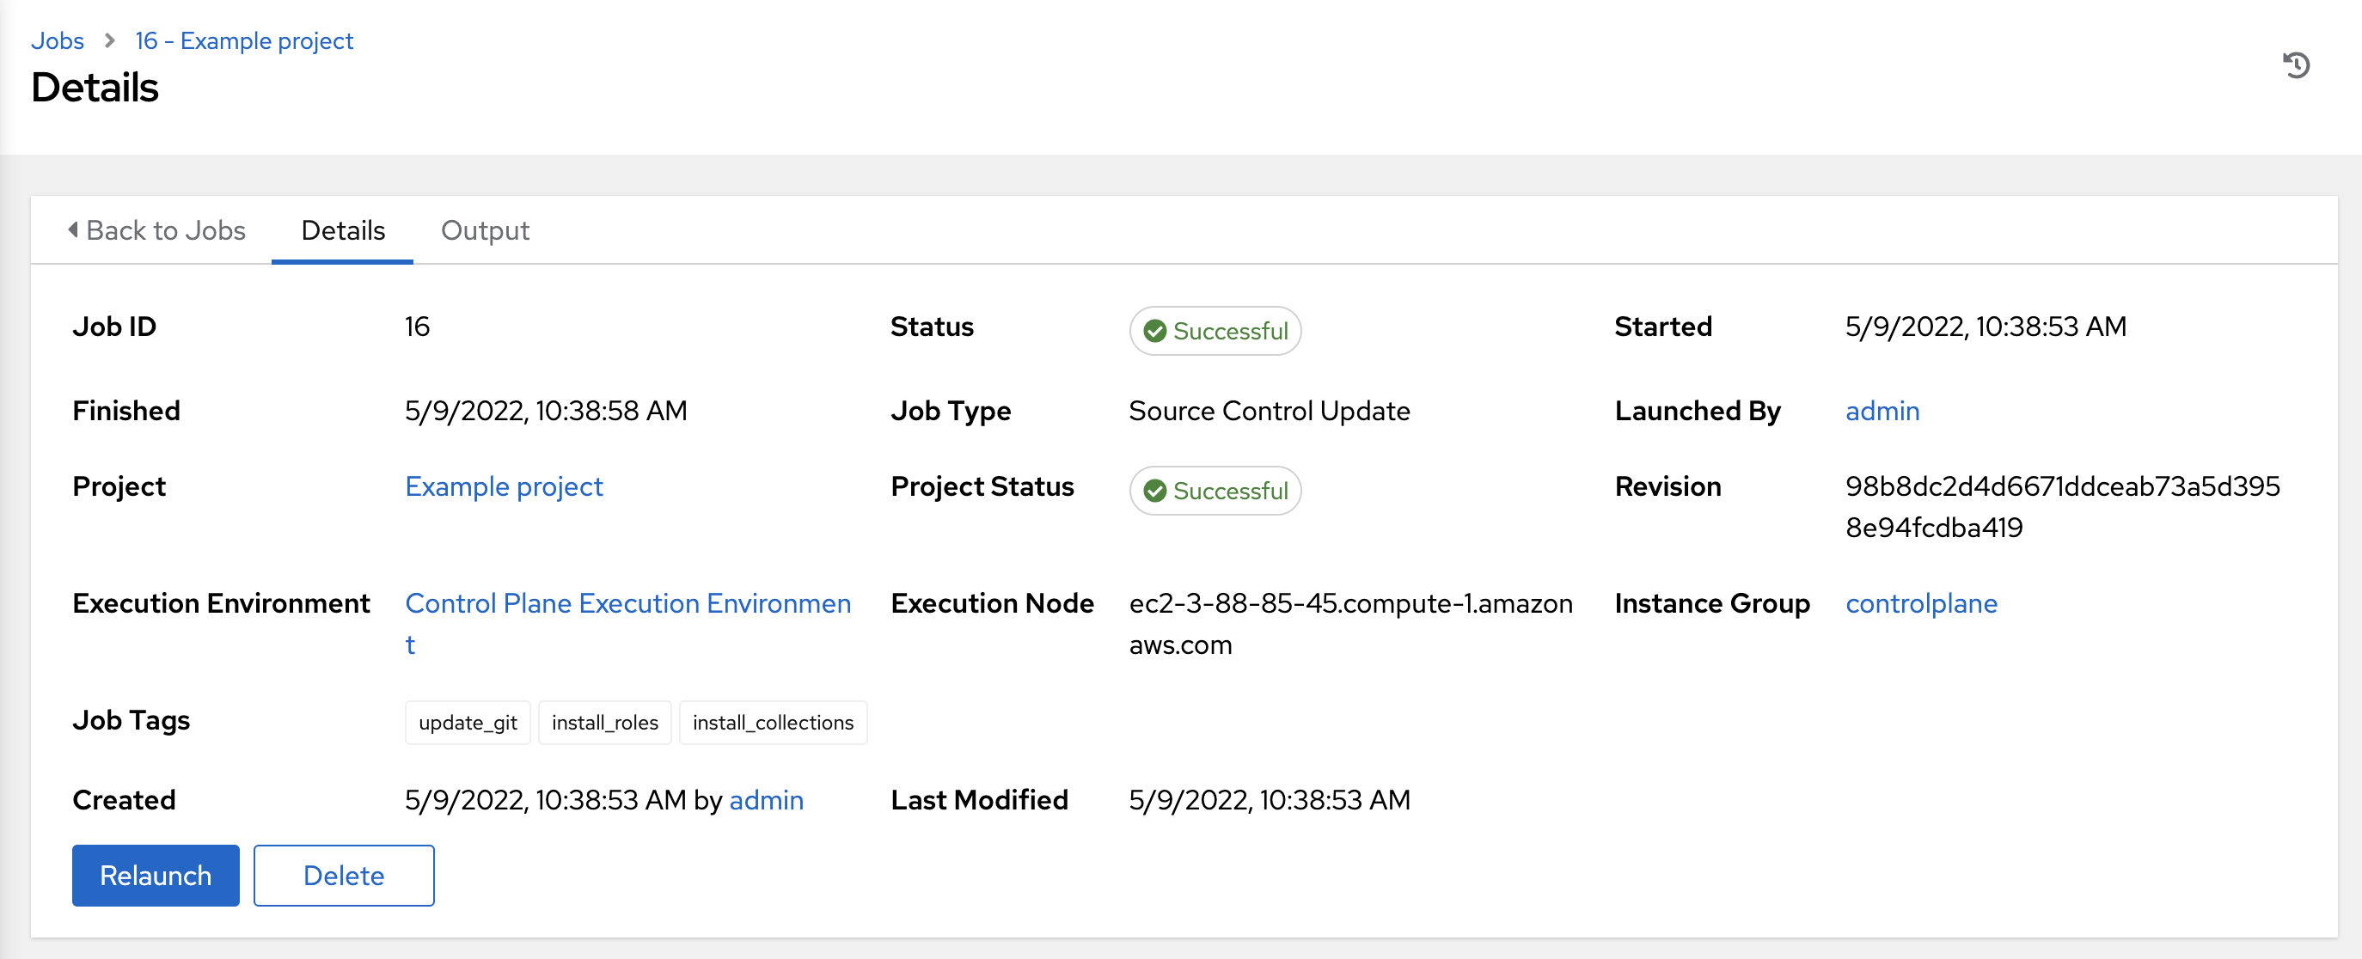2362x959 pixels.
Task: Open the activity stream via clock icon
Action: coord(2296,64)
